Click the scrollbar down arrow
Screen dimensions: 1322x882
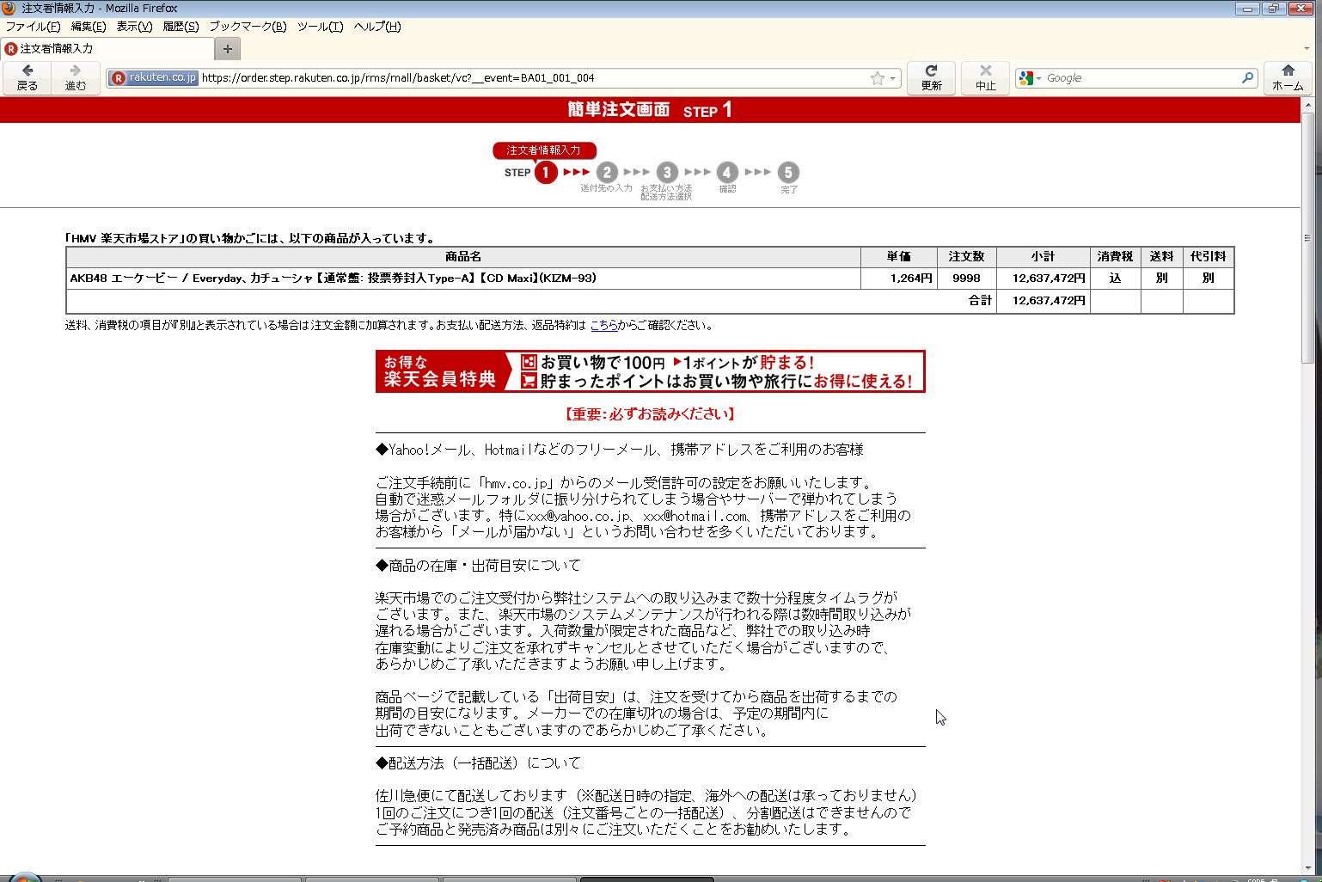coord(1307,868)
